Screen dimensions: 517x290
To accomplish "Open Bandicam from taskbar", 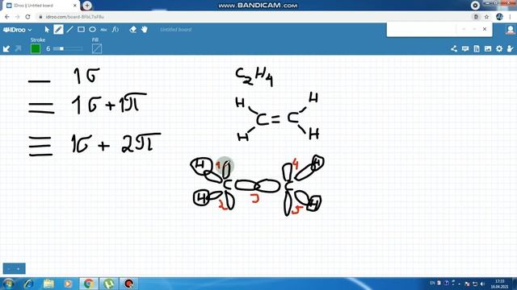I will tap(129, 284).
